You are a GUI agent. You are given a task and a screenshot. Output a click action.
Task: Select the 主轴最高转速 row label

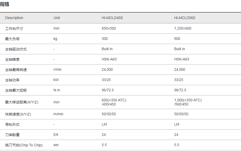16,70
